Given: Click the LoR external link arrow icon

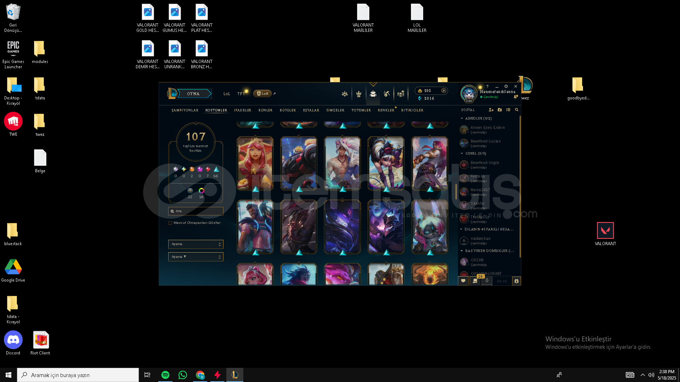Looking at the screenshot, I should click(x=274, y=94).
